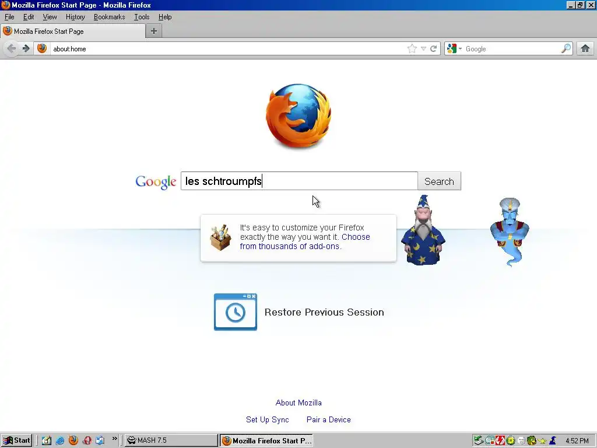The image size is (597, 448).
Task: Click the Restore Previous Session clock icon
Action: point(236,312)
